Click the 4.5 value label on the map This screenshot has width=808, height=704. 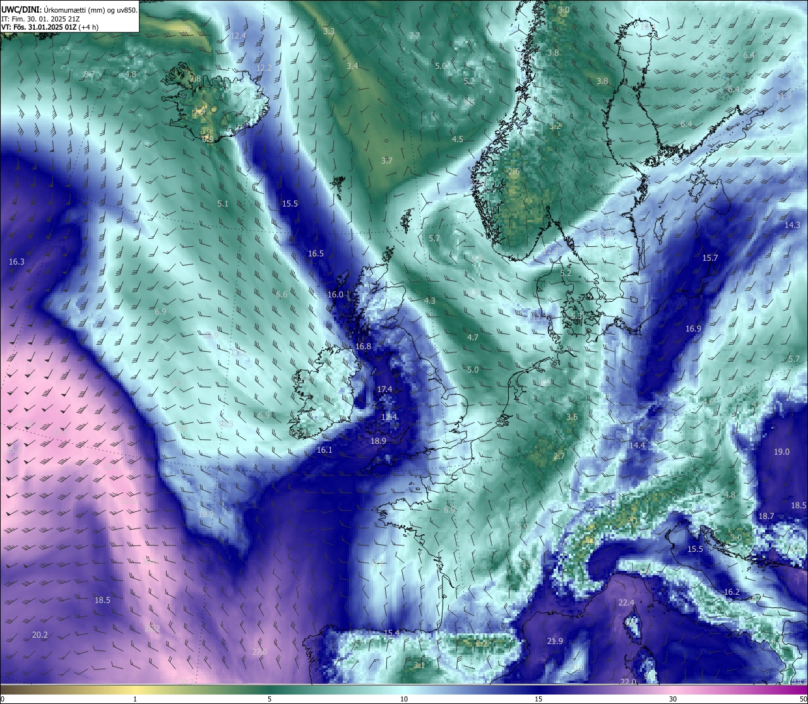pos(458,139)
